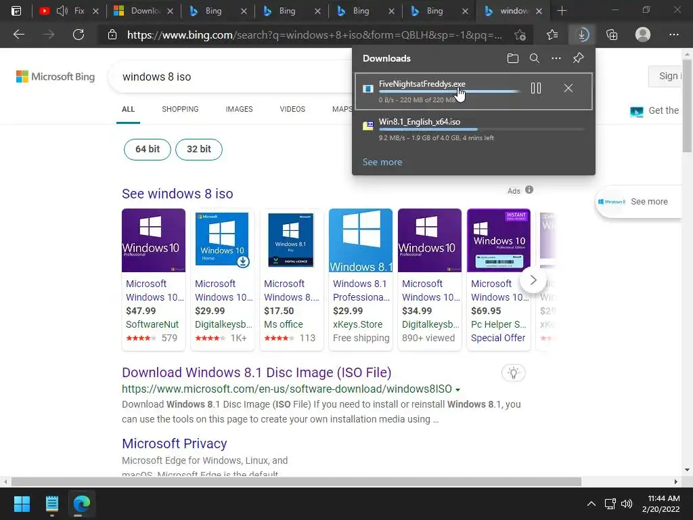The width and height of the screenshot is (693, 520).
Task: Open the Collections panel
Action: coord(612,35)
